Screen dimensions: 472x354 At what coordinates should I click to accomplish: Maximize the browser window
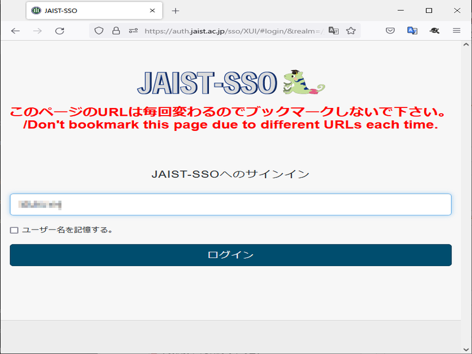(429, 11)
